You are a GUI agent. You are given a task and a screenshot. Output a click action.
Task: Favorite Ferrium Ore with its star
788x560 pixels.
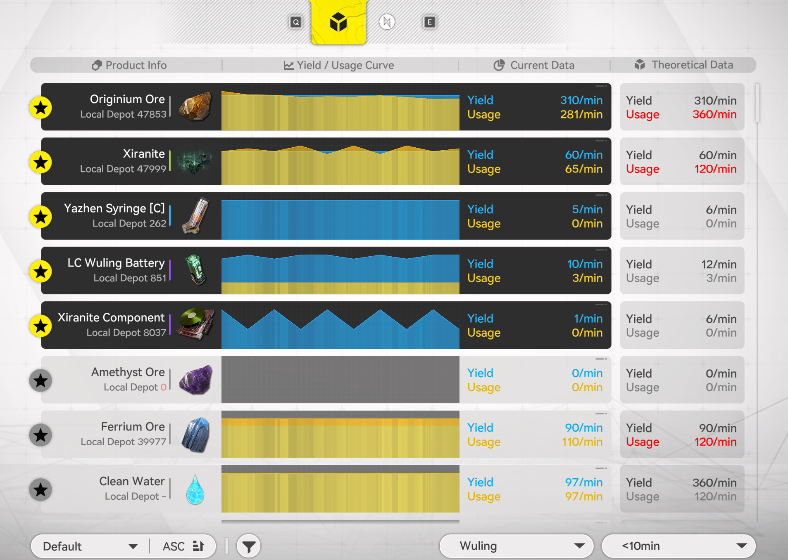(40, 435)
